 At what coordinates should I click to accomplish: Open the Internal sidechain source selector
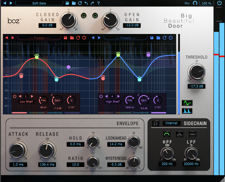tap(171, 123)
